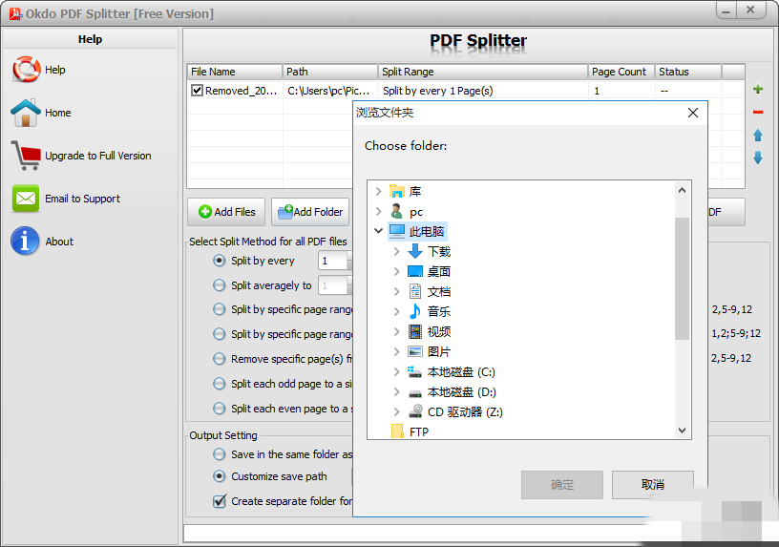Click the 本地磁盘 (D:) drive icon
The width and height of the screenshot is (779, 547).
pyautogui.click(x=415, y=392)
